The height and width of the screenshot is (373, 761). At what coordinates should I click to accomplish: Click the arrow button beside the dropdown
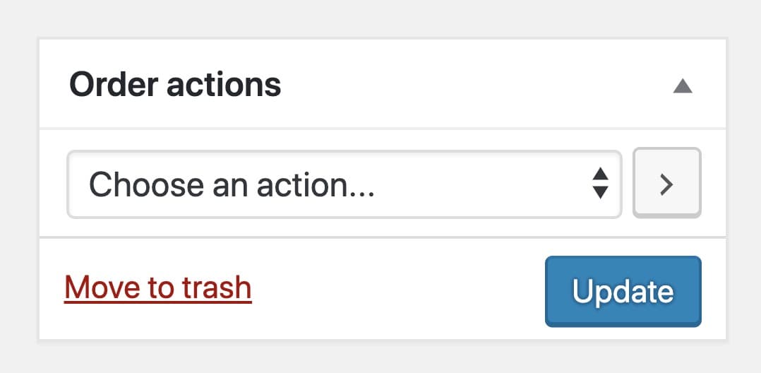point(667,183)
